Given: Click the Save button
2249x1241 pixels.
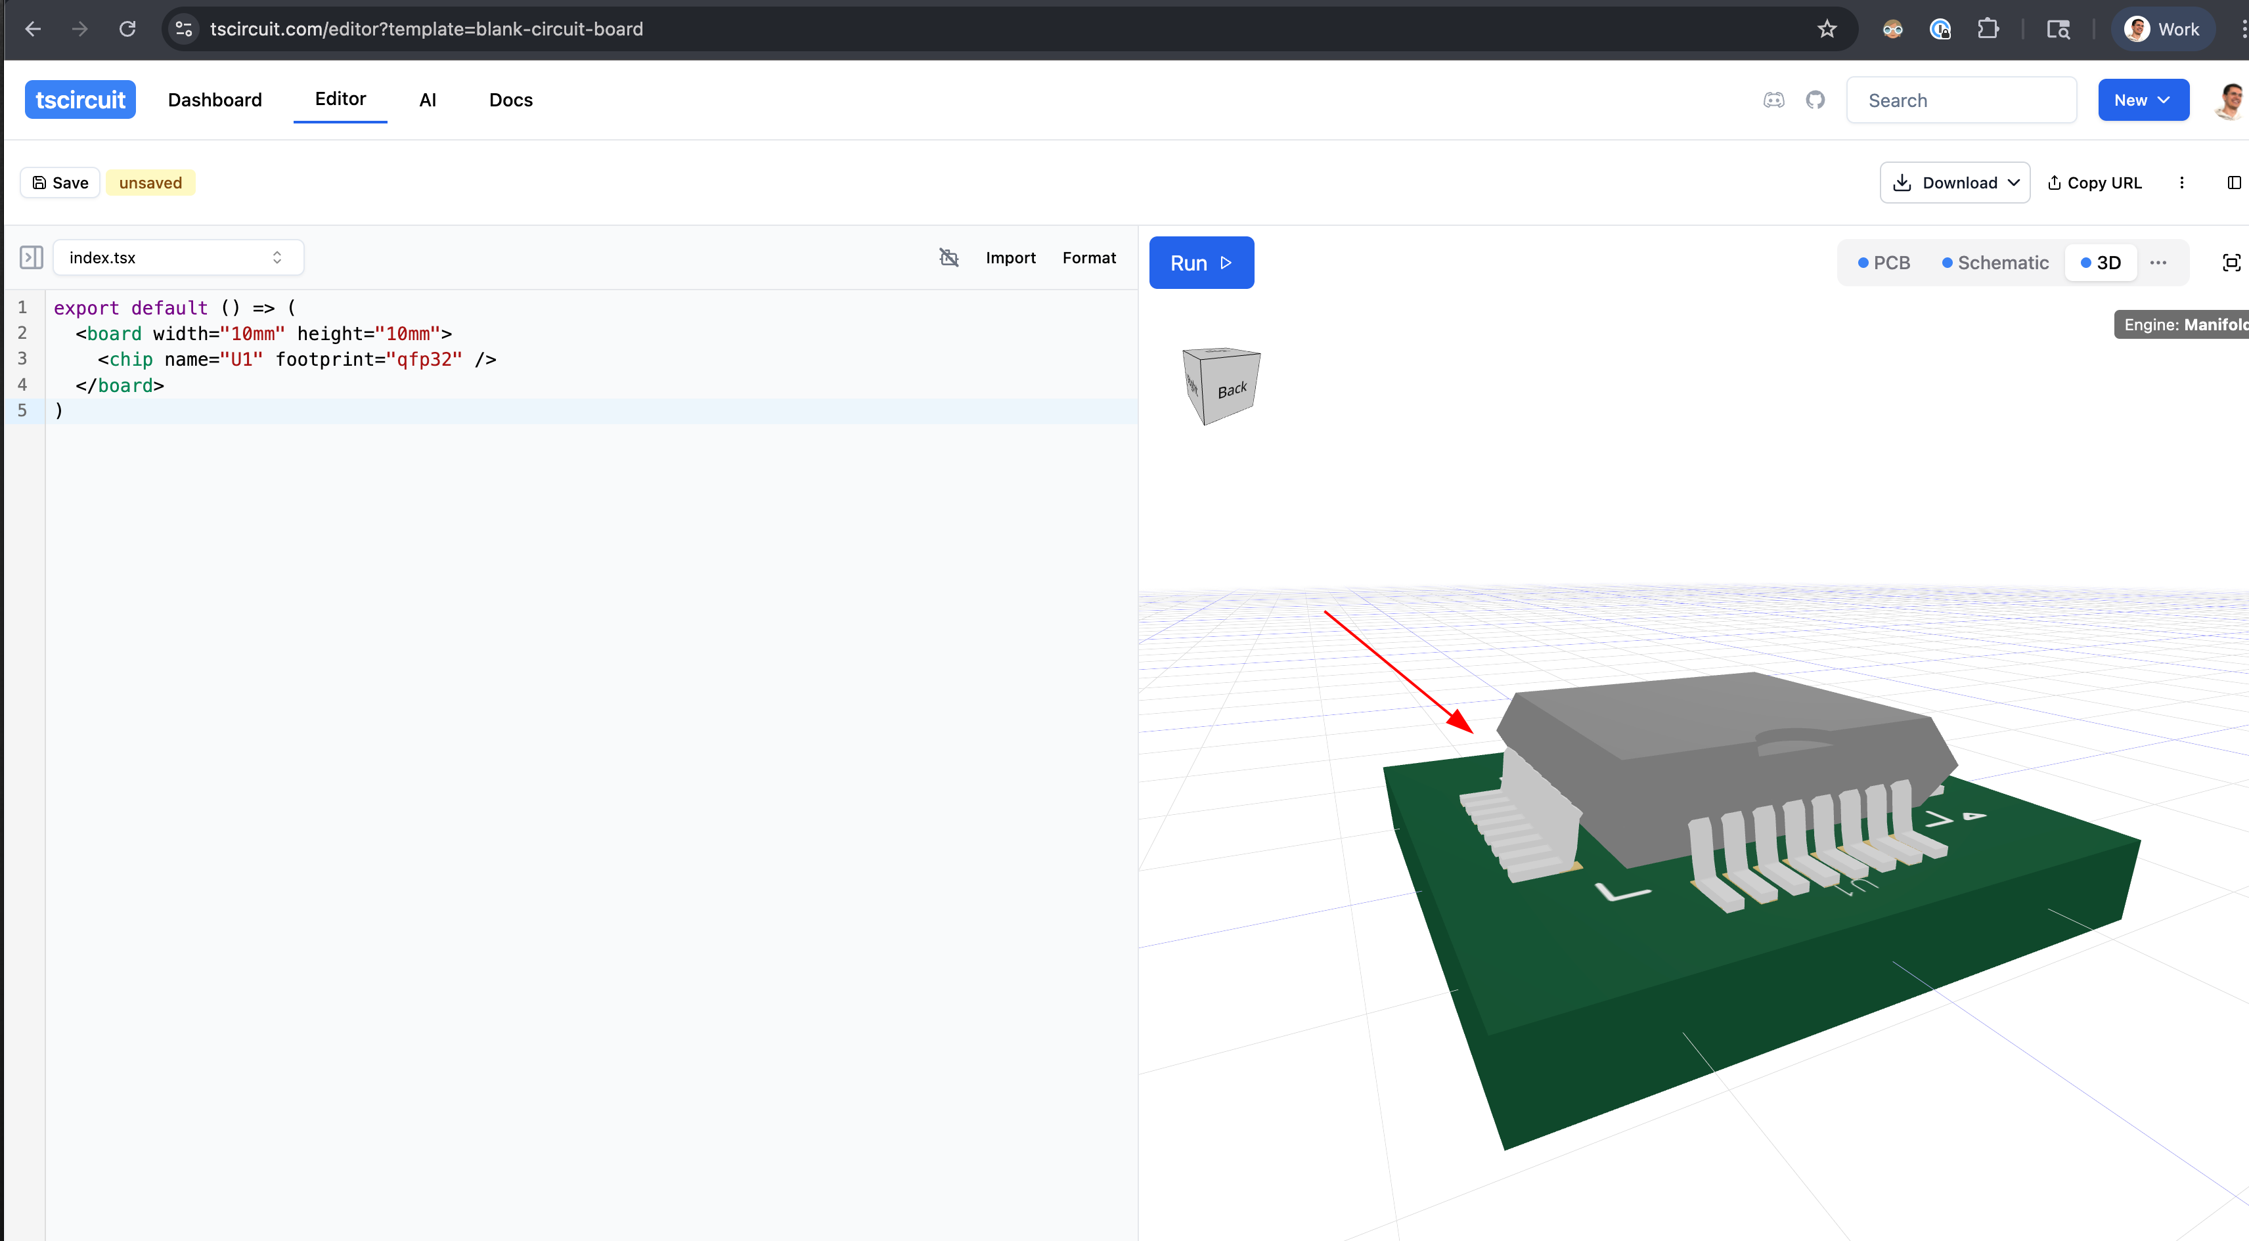Looking at the screenshot, I should tap(60, 183).
